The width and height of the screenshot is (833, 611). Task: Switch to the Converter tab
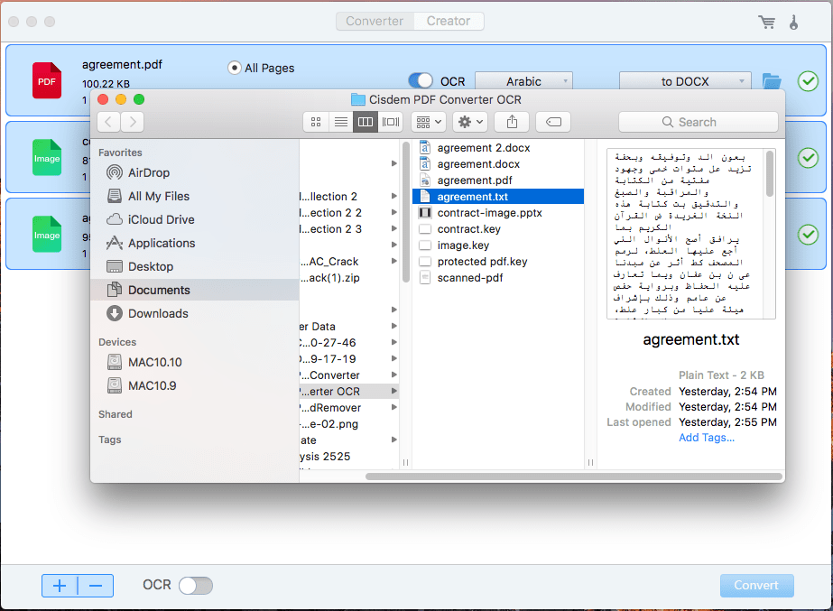tap(374, 21)
